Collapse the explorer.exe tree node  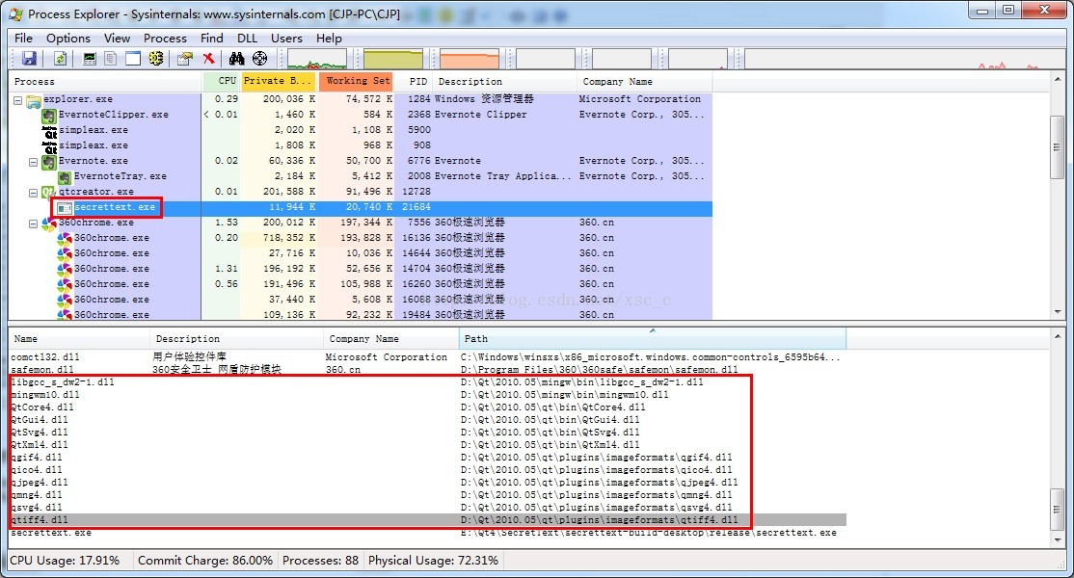tap(17, 100)
